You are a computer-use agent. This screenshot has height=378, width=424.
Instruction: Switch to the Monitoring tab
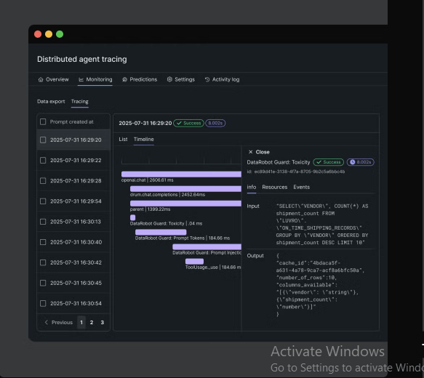95,79
